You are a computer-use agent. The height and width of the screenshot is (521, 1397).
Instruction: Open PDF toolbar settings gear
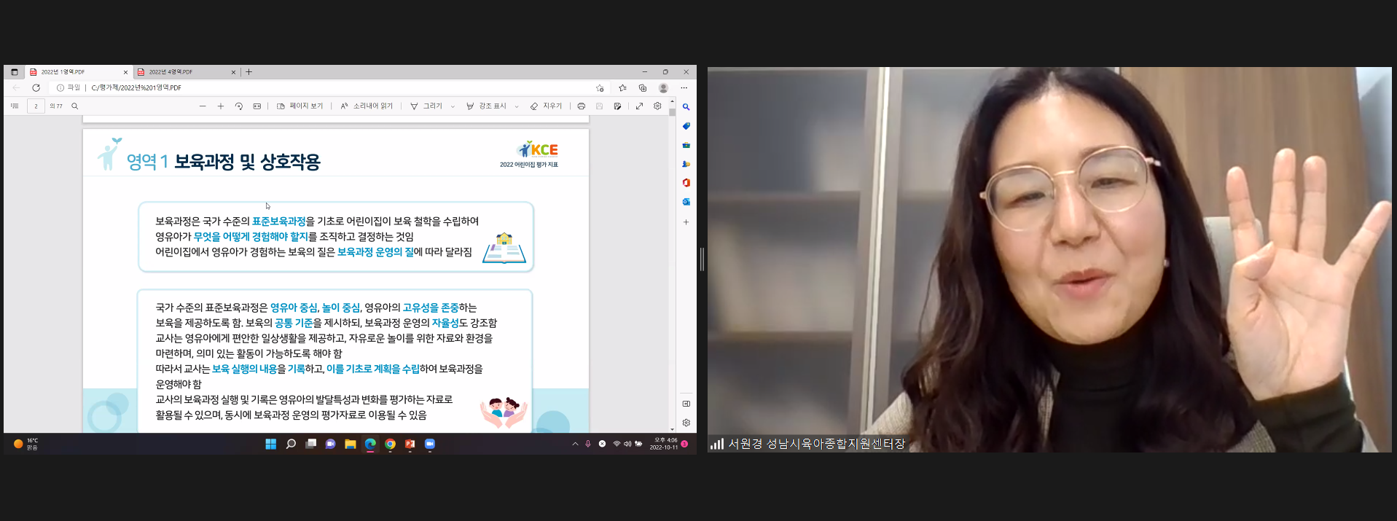pos(657,106)
